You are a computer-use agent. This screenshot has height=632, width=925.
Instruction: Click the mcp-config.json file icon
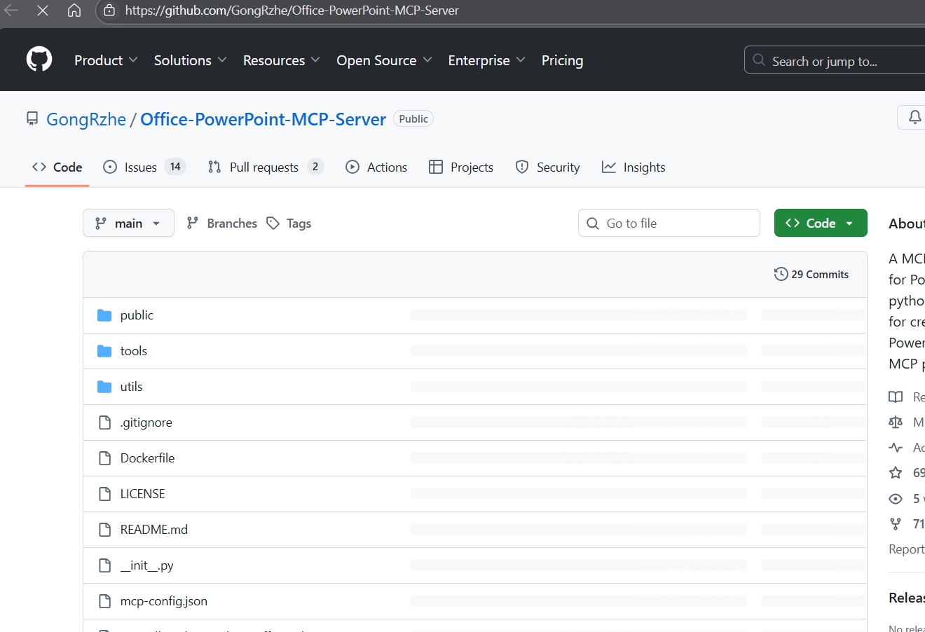point(104,601)
